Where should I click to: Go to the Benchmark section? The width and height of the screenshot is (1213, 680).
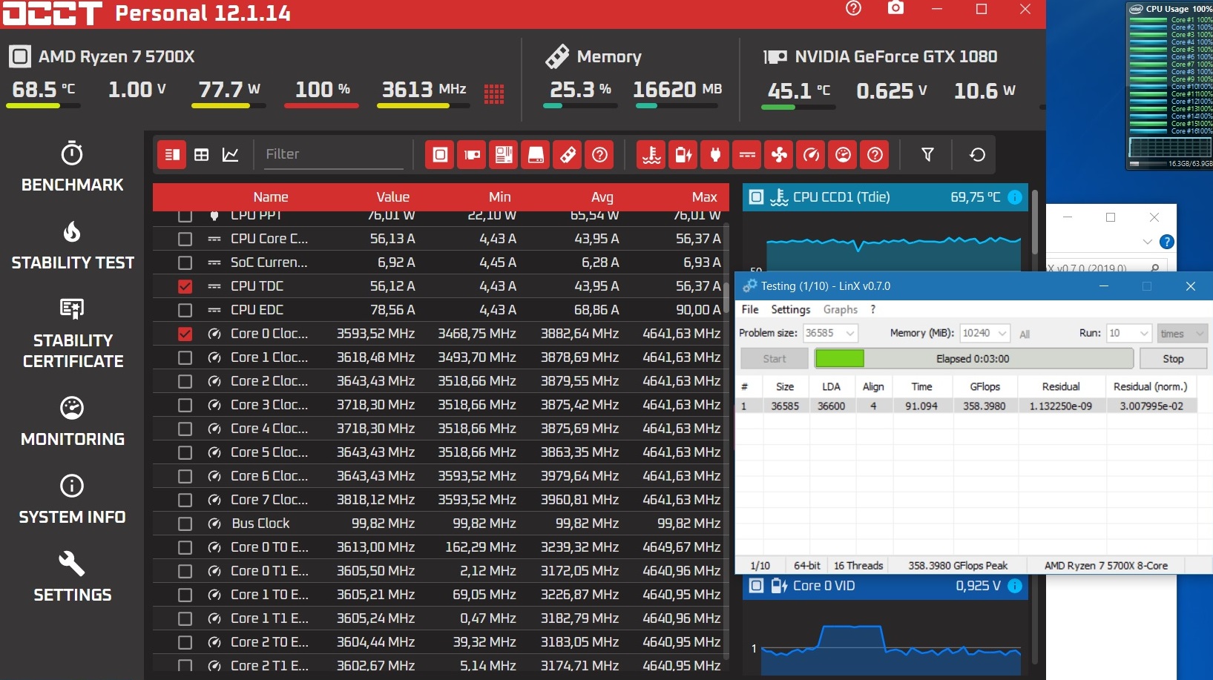(x=73, y=167)
